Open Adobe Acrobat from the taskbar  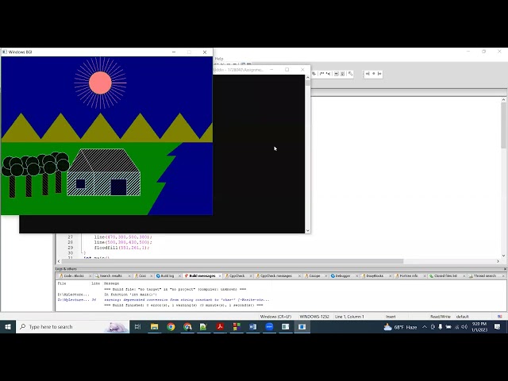(x=220, y=327)
